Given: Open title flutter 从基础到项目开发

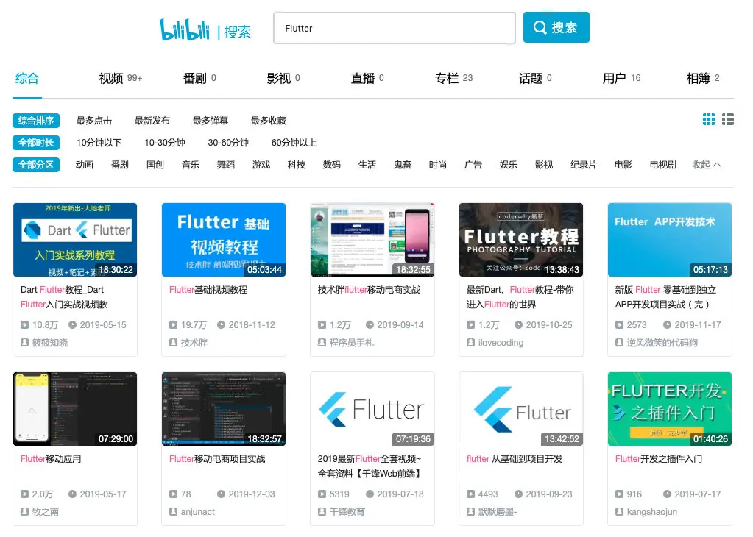Looking at the screenshot, I should pos(515,459).
